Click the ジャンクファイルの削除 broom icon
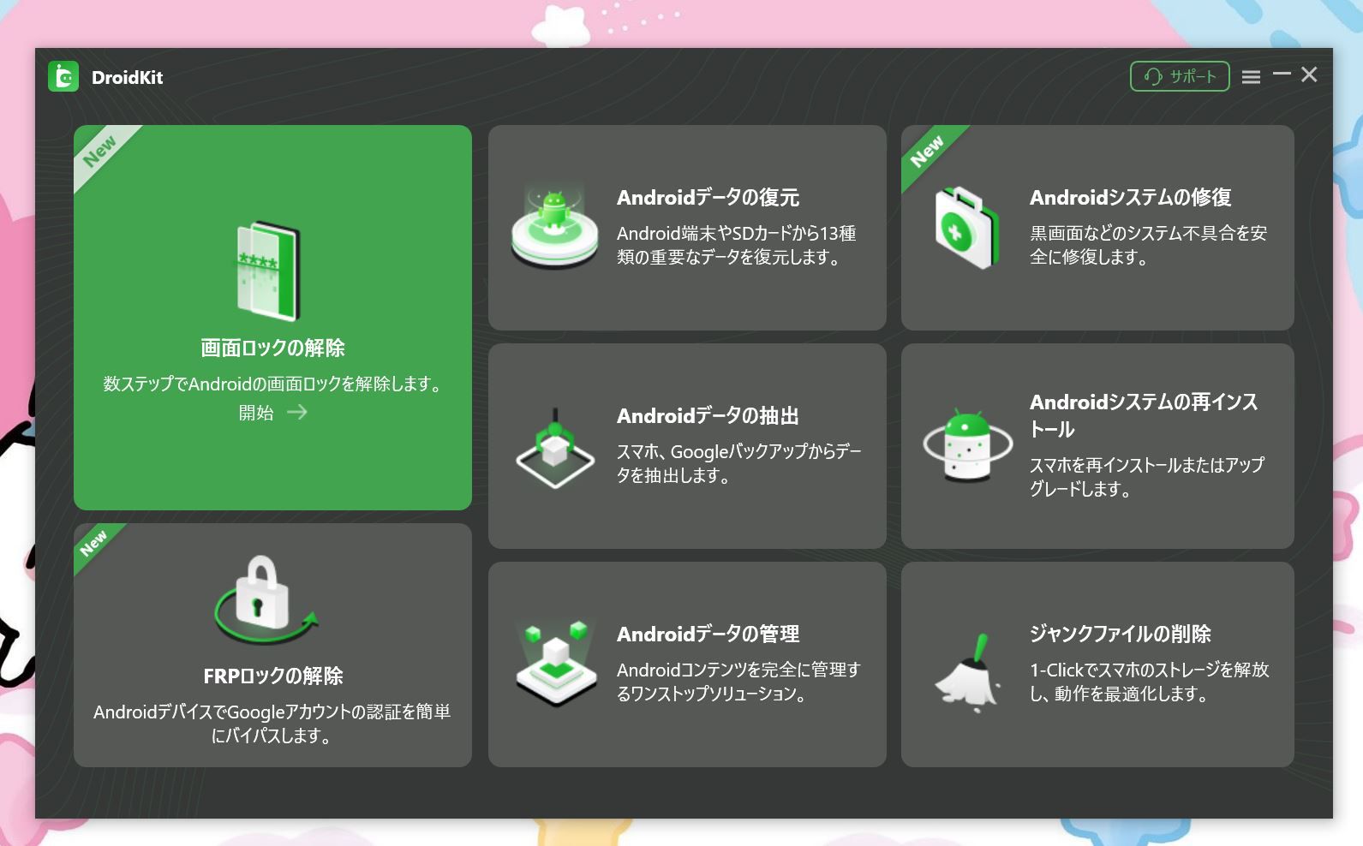Screen dimensions: 1363x846 click(x=968, y=674)
